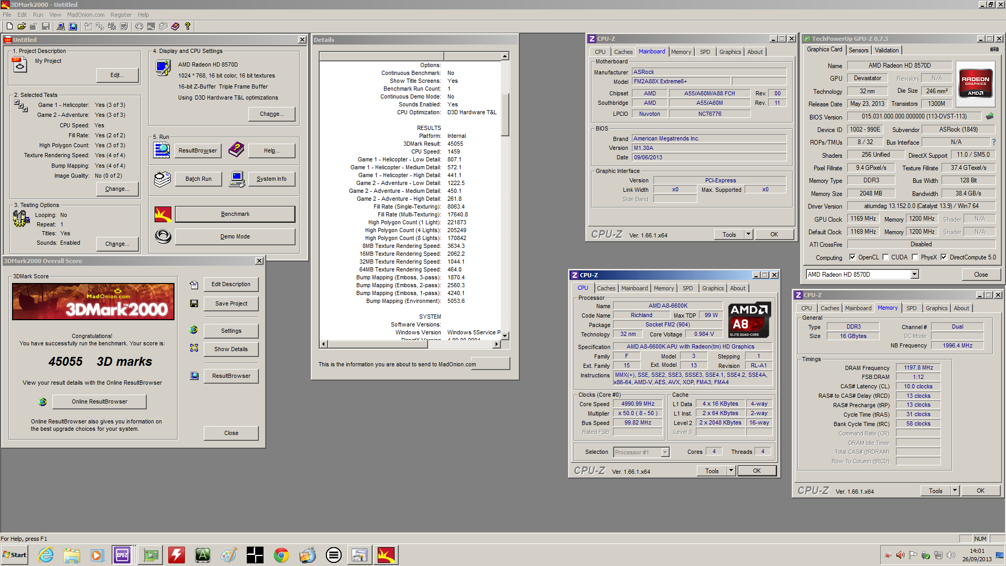Image resolution: width=1006 pixels, height=566 pixels.
Task: Toggle the DirectCompute 5.0 checkbox in GPU-Z
Action: click(944, 257)
